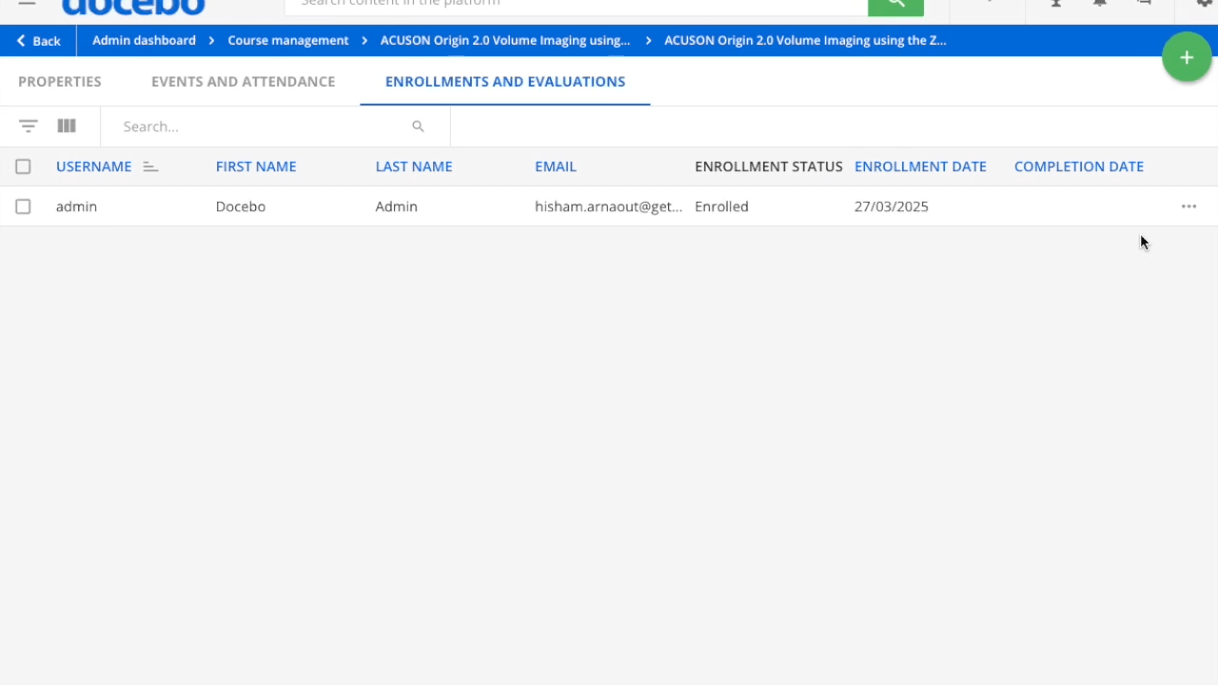Viewport: 1218px width, 685px height.
Task: Click the last name cell 'Admin'
Action: click(x=397, y=206)
